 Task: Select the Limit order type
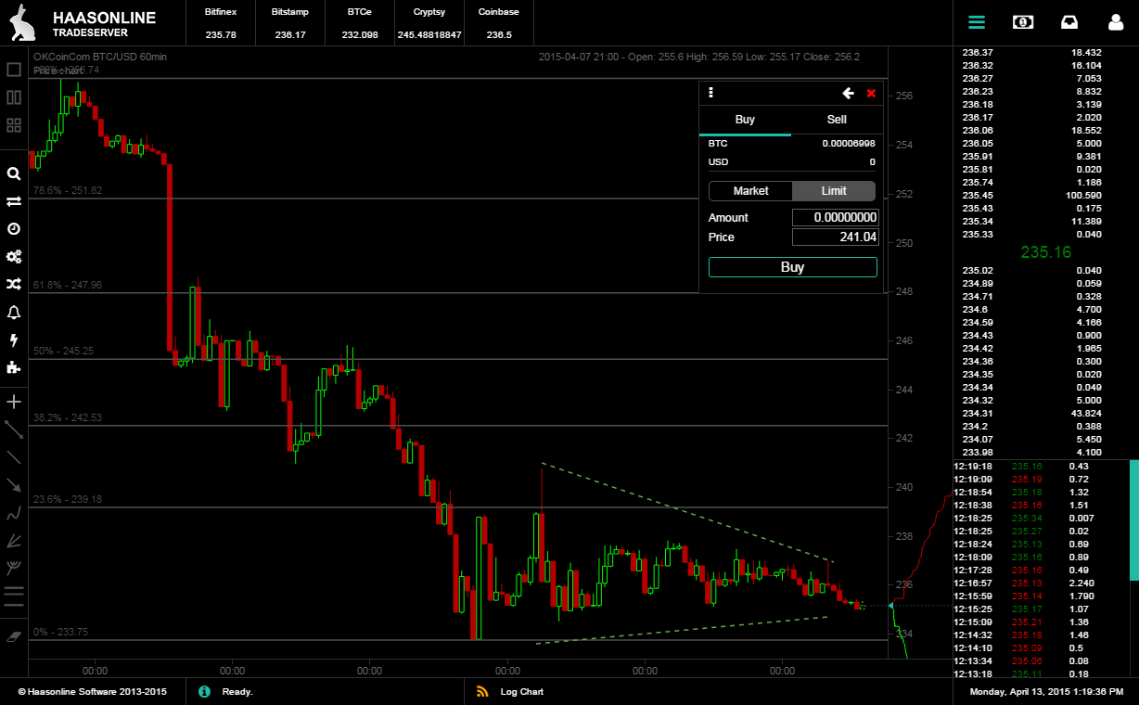coord(834,191)
